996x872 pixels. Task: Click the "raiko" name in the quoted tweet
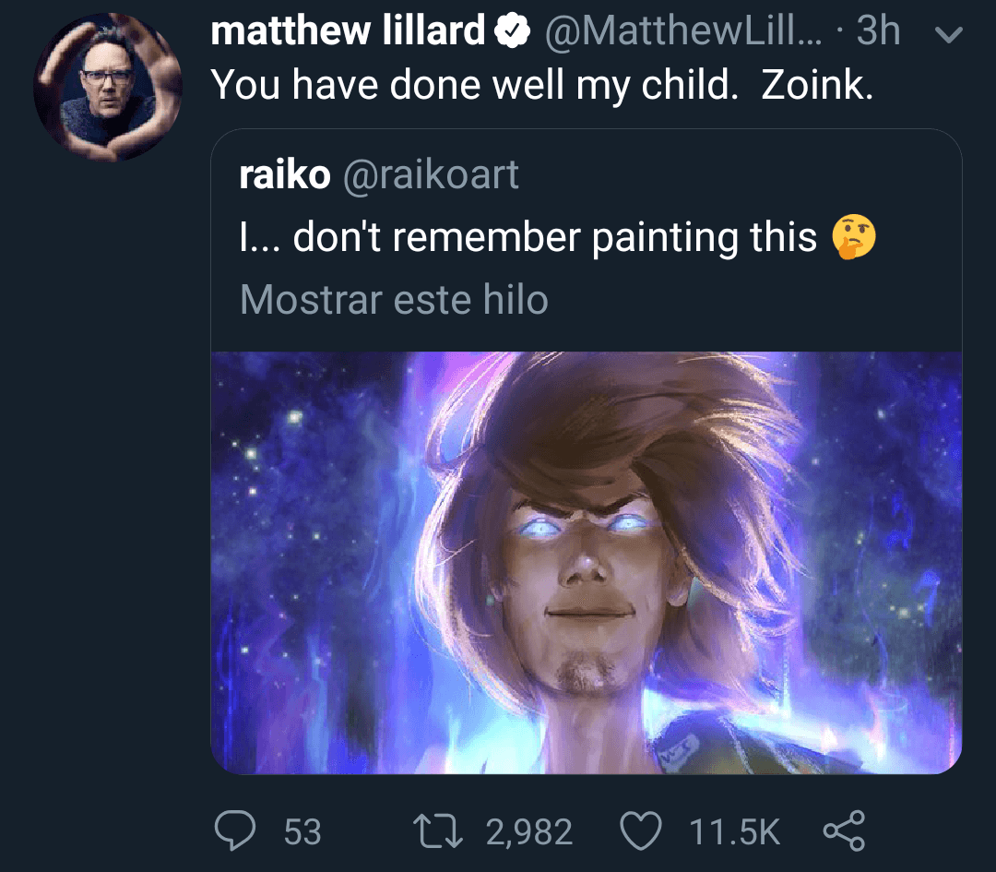point(284,175)
